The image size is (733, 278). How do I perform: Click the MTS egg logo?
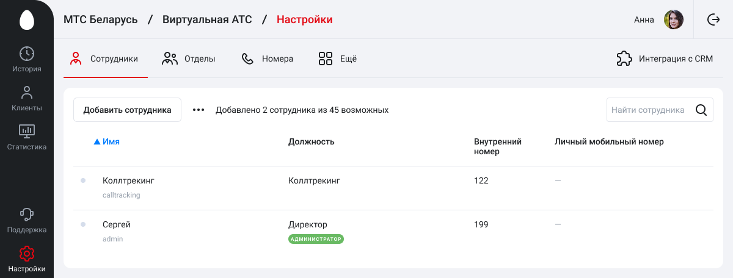point(27,20)
